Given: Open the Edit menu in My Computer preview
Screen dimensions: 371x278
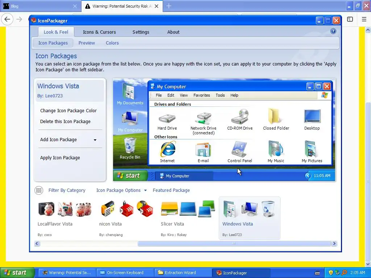Looking at the screenshot, I should [171, 95].
